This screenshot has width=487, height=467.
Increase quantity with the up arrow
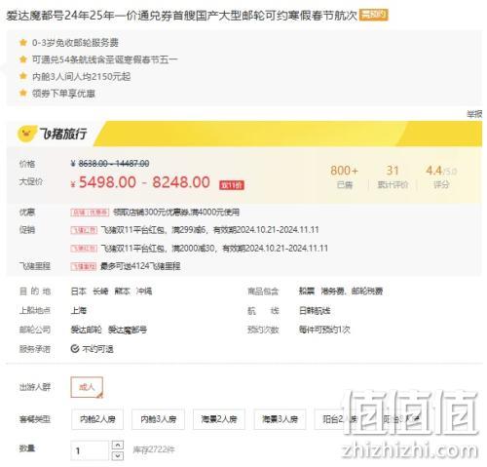pos(118,445)
